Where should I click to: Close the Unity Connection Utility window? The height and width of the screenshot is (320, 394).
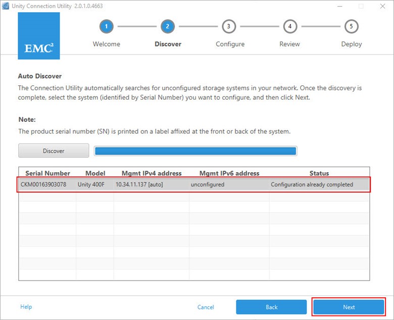[x=383, y=6]
